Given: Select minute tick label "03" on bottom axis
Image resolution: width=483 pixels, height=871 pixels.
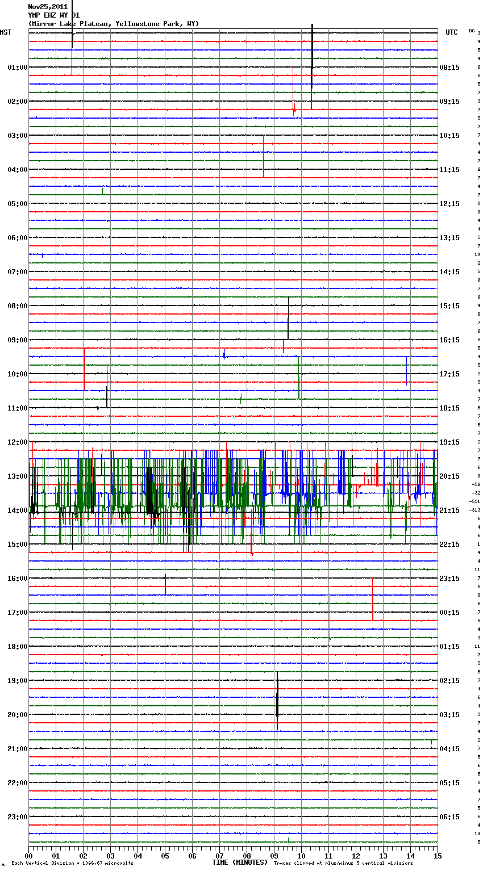Looking at the screenshot, I should click(x=111, y=856).
